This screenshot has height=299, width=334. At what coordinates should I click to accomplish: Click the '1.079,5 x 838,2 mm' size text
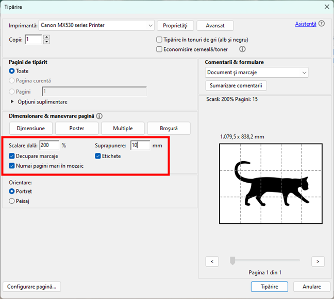click(x=242, y=137)
